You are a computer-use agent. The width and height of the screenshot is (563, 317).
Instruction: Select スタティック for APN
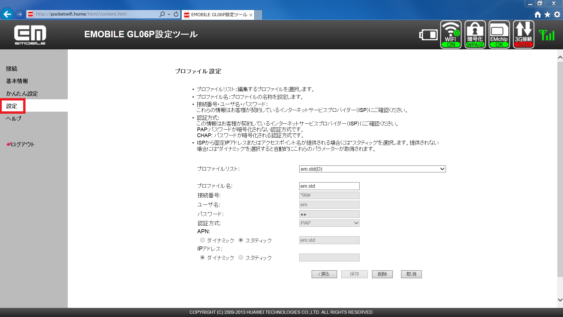(x=241, y=240)
